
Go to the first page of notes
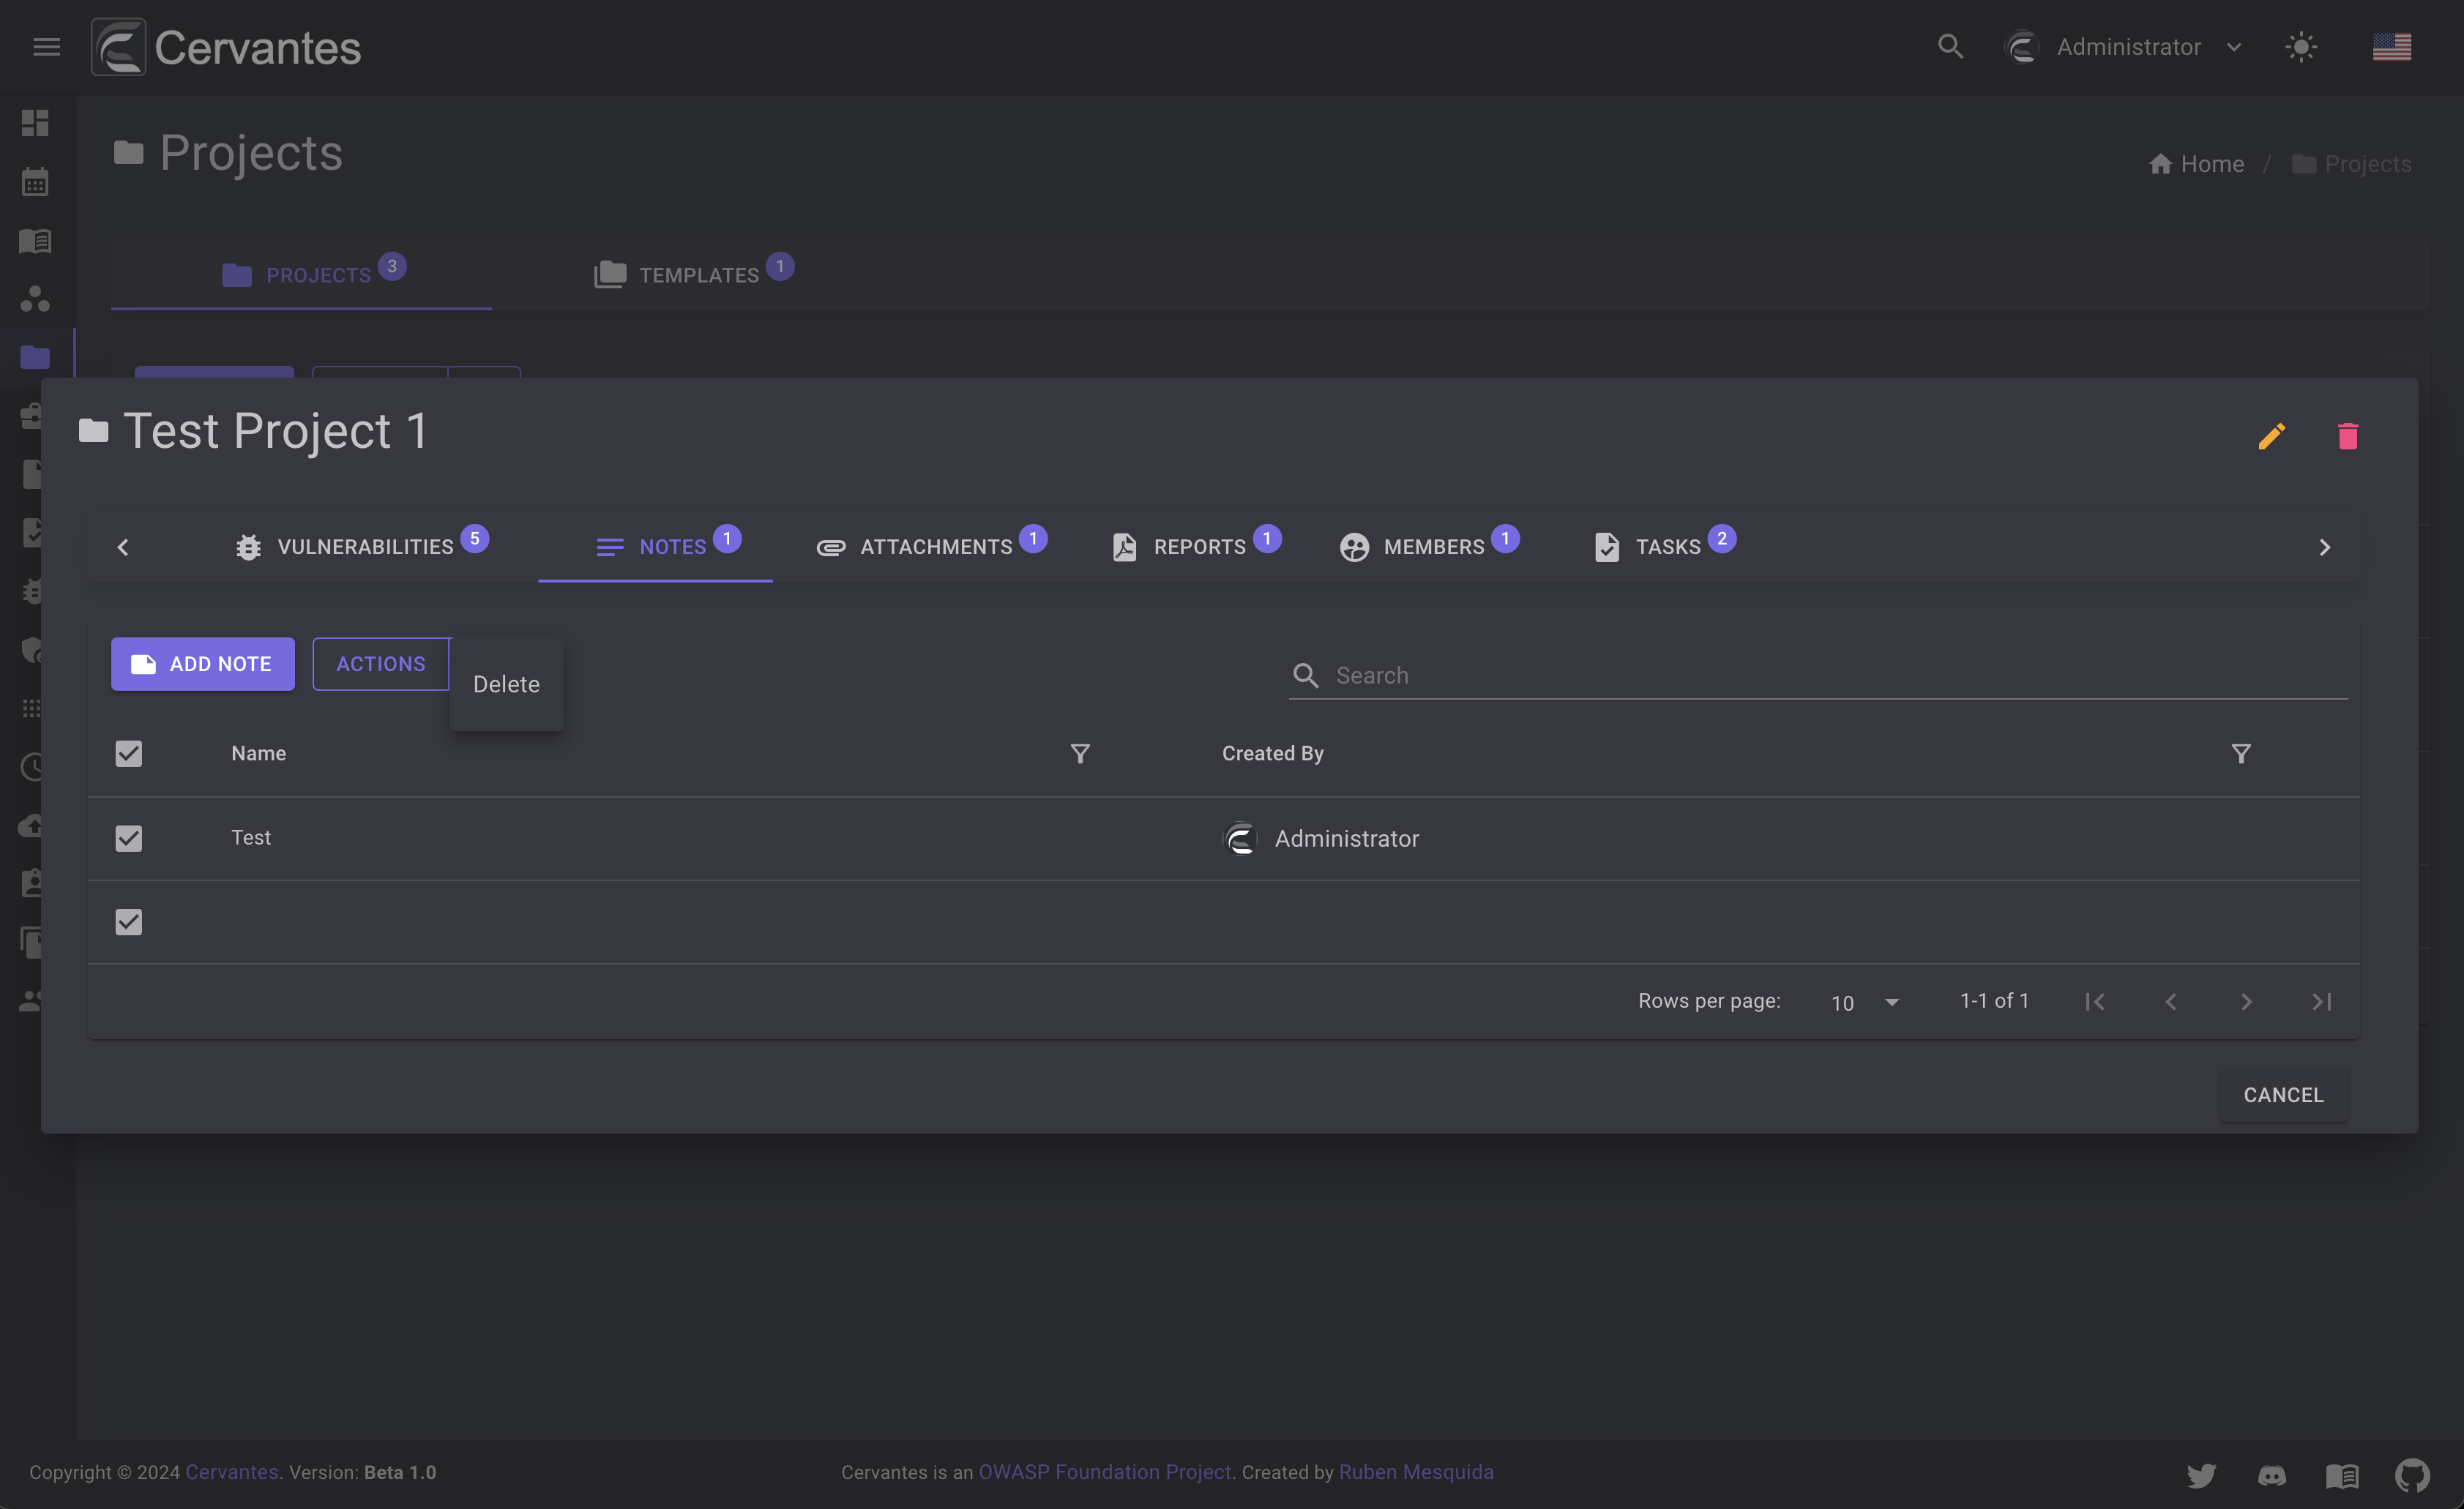point(2095,1001)
